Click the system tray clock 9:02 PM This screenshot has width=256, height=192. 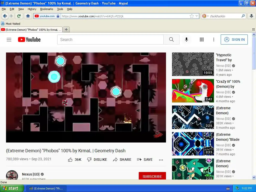pos(247,188)
